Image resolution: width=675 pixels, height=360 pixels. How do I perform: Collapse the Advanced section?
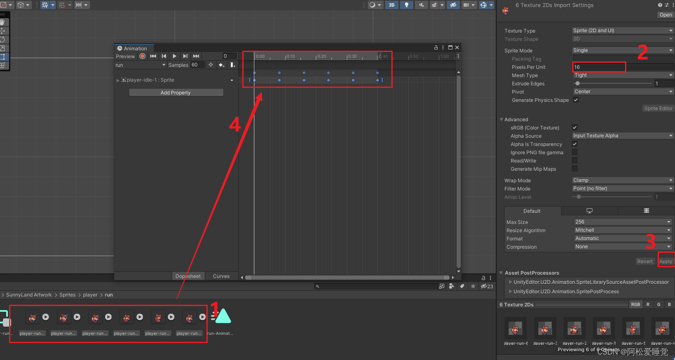coord(502,120)
